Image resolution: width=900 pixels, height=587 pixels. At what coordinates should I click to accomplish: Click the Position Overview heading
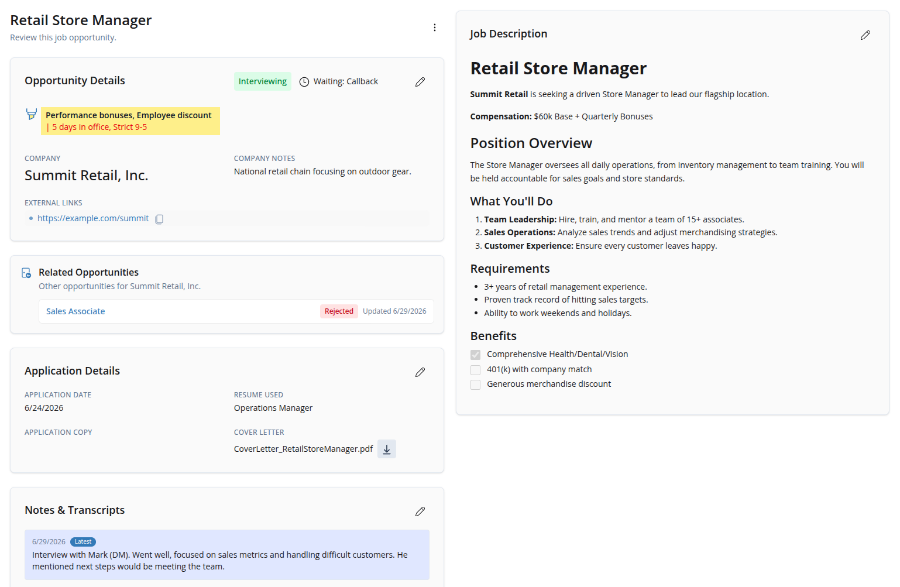click(x=531, y=143)
